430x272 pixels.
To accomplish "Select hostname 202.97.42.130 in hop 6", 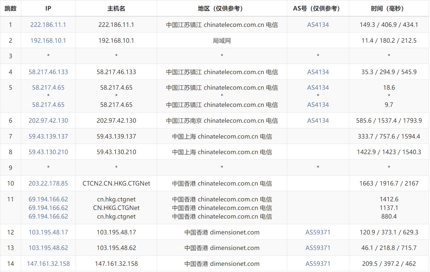I will 116,121.
